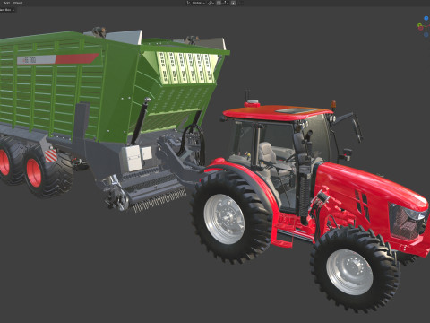The width and height of the screenshot is (430, 323).
Task: Click the blue Z axis on the navigation gizmo
Action: tap(426, 18)
